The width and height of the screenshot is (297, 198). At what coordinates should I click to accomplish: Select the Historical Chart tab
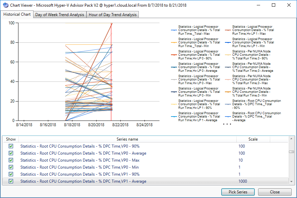click(x=17, y=14)
